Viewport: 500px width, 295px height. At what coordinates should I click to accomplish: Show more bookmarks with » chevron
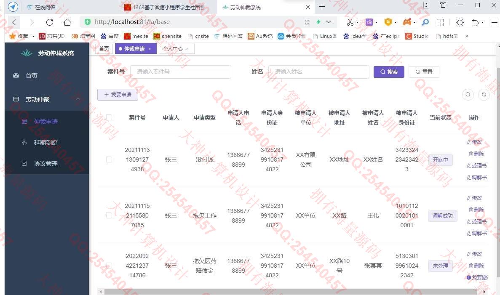(467, 36)
